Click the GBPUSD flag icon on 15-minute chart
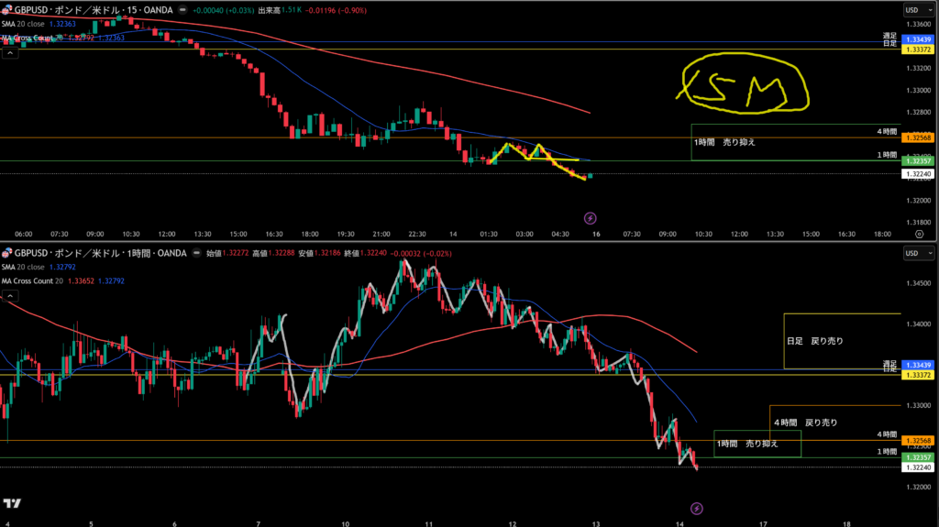The image size is (939, 527). tap(7, 9)
